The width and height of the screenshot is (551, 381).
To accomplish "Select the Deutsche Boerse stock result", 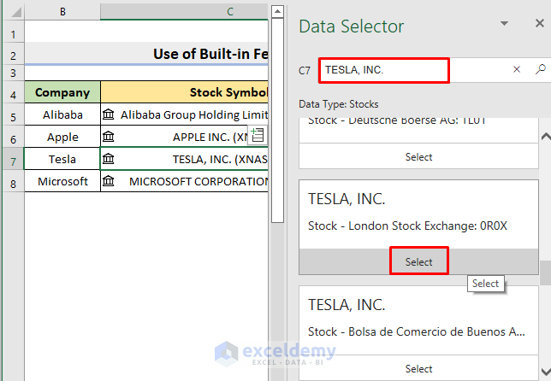I will coord(418,157).
